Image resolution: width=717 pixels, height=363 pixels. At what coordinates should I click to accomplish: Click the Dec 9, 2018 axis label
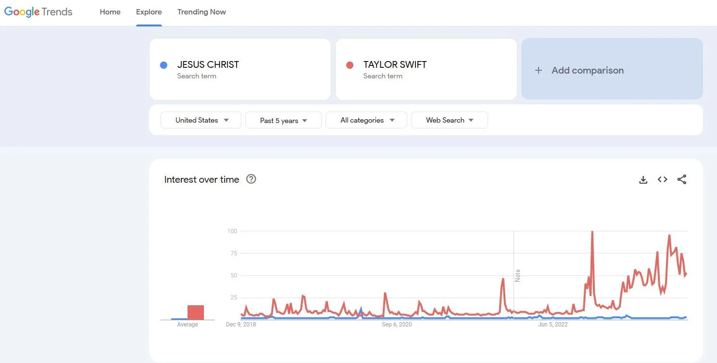click(x=241, y=325)
